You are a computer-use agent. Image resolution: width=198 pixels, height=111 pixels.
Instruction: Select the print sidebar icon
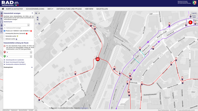[2, 28]
